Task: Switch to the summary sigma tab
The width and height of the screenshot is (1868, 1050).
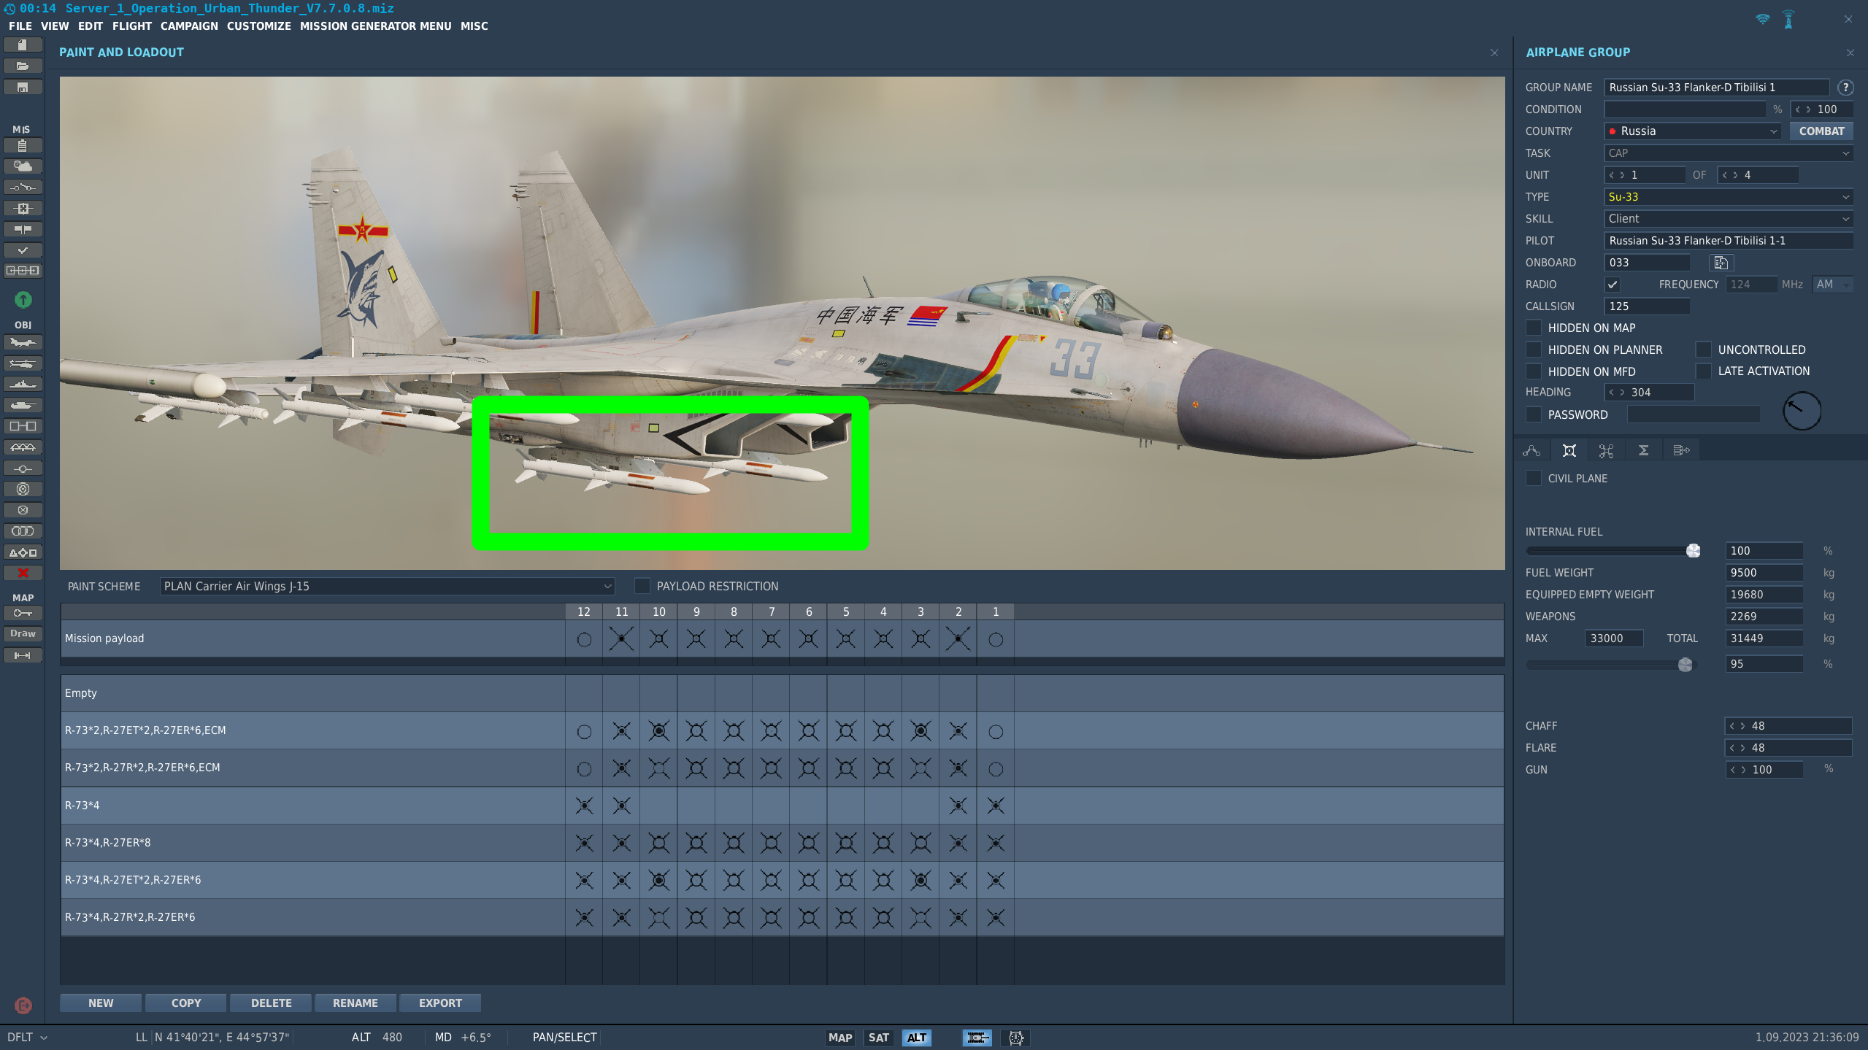Action: coord(1643,450)
